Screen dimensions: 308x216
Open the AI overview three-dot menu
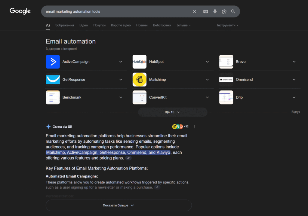pos(194,127)
